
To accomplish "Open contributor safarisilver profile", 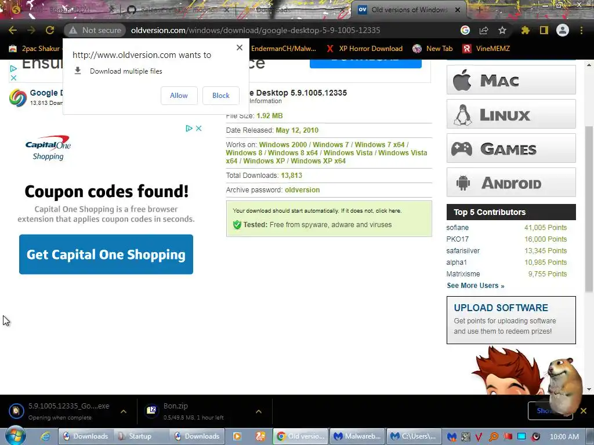I will click(463, 250).
